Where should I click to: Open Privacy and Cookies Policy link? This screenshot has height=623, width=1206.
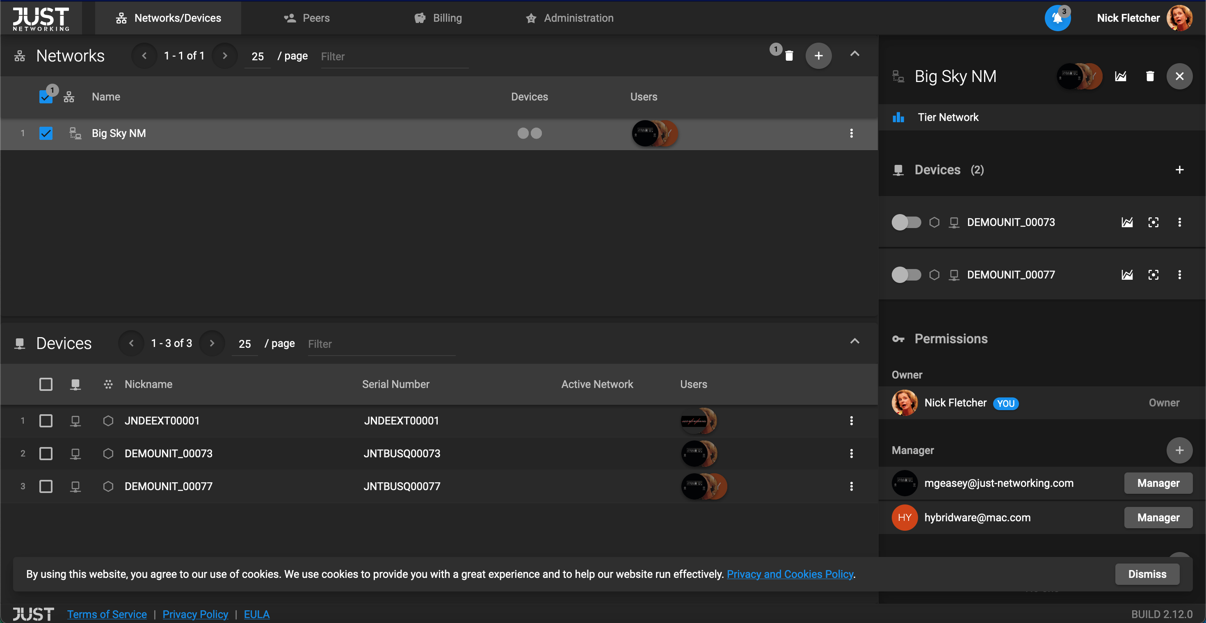click(790, 574)
